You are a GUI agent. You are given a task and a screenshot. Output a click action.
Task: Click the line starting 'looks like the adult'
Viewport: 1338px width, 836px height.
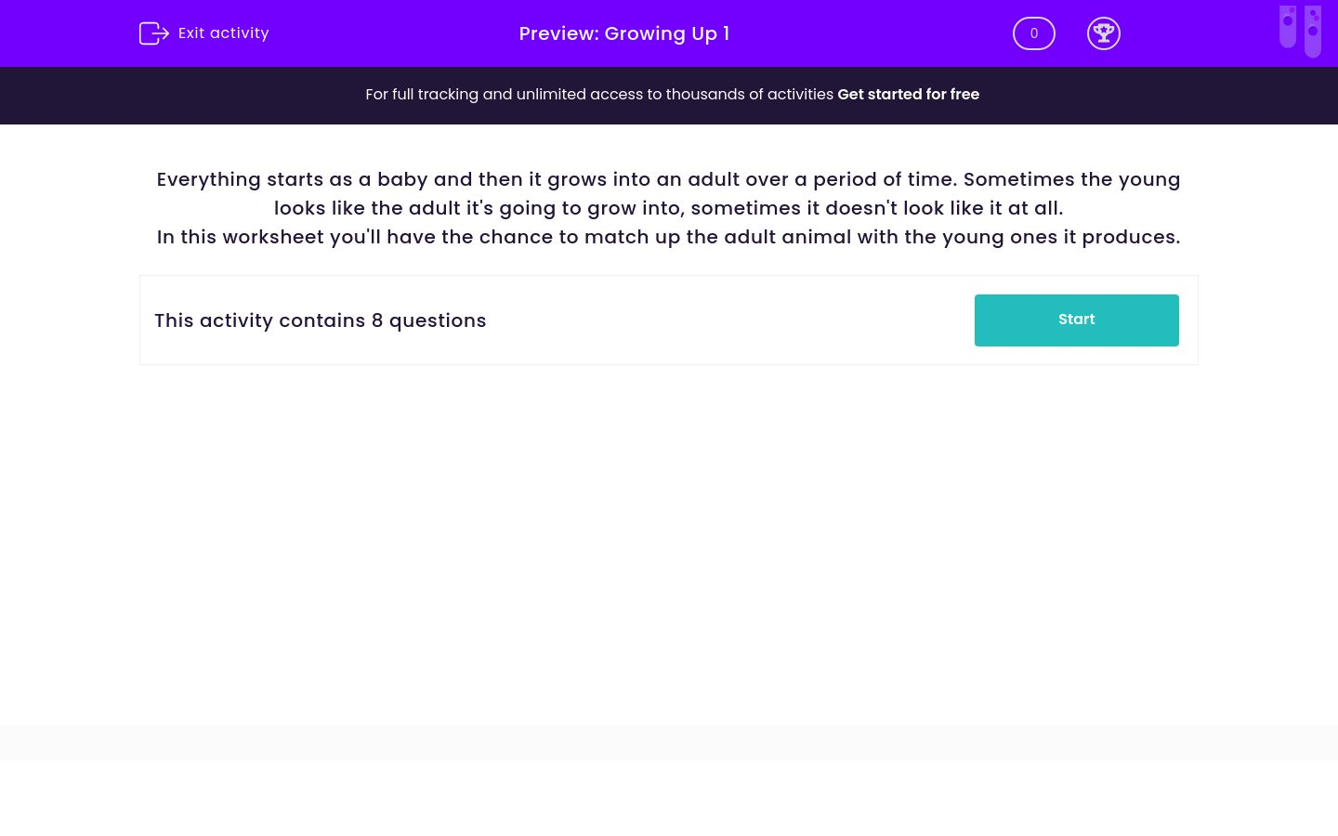[x=668, y=208]
